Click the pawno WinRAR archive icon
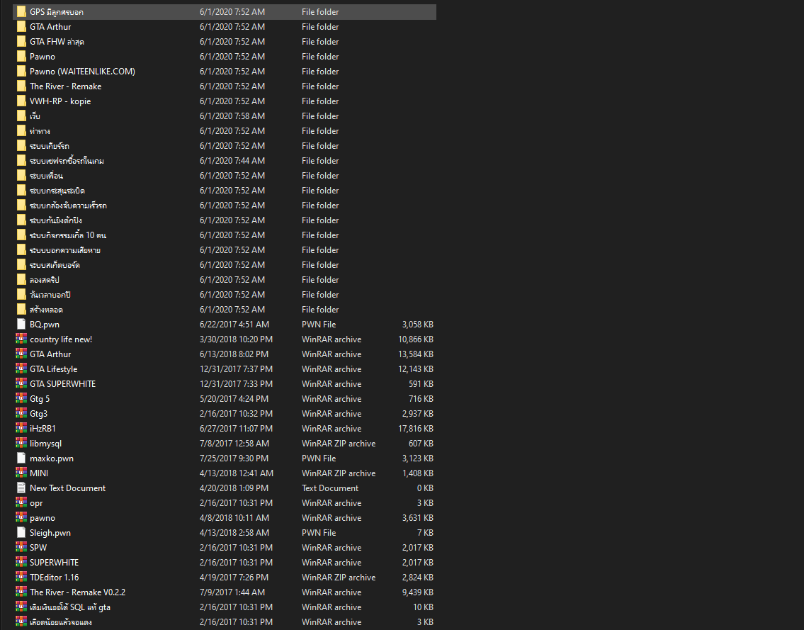 21,517
